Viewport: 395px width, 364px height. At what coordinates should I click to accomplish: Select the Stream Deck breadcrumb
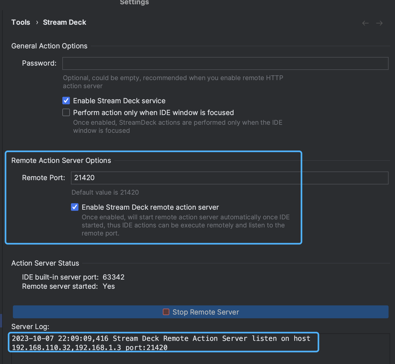click(64, 22)
